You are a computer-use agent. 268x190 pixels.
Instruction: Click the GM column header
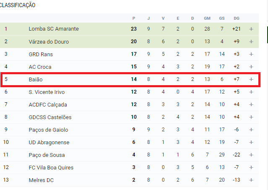[207, 18]
